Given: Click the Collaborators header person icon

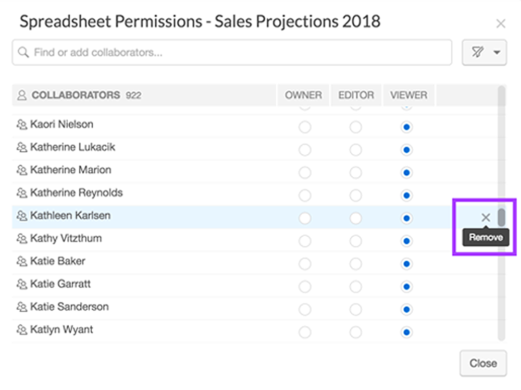Looking at the screenshot, I should click(22, 95).
